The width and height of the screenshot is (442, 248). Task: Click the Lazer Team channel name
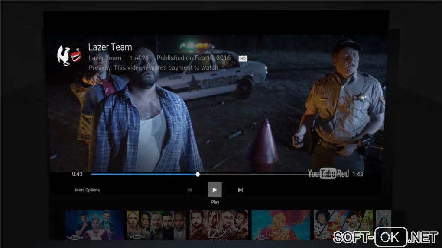(105, 58)
